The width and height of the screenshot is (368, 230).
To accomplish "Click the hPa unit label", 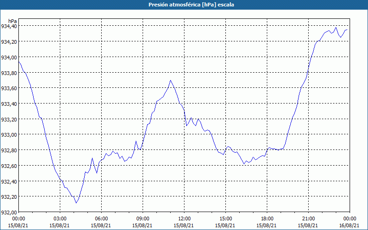I will point(12,21).
